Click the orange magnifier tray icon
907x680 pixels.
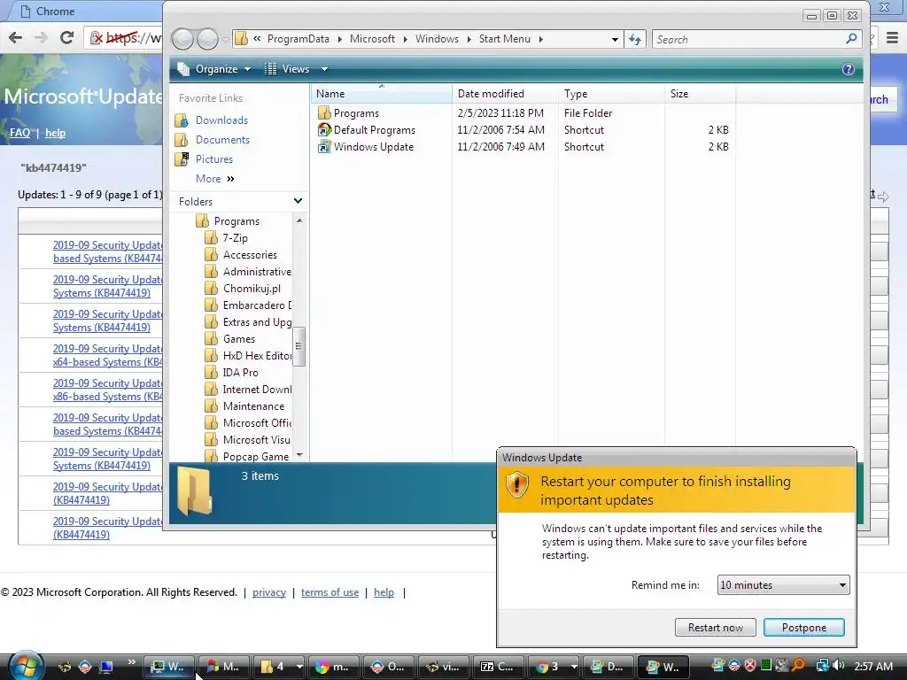[798, 666]
